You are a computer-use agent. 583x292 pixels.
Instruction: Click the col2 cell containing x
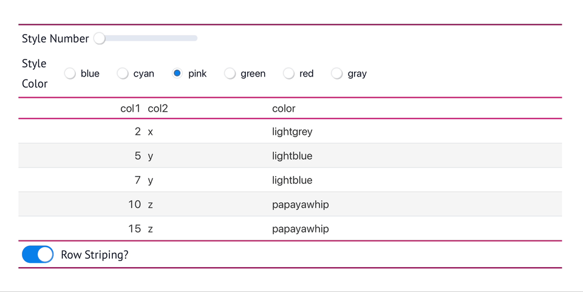[x=151, y=131]
